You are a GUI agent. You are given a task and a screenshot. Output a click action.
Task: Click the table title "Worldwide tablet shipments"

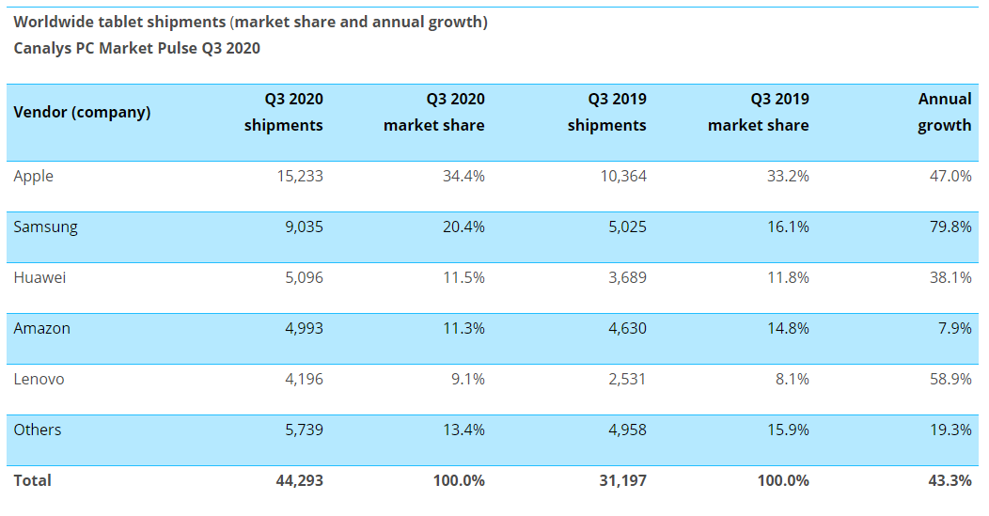[x=119, y=23]
